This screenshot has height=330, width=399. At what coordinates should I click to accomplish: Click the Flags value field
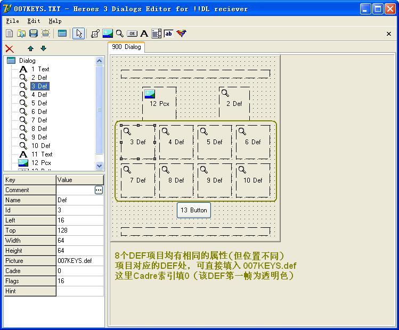click(80, 281)
